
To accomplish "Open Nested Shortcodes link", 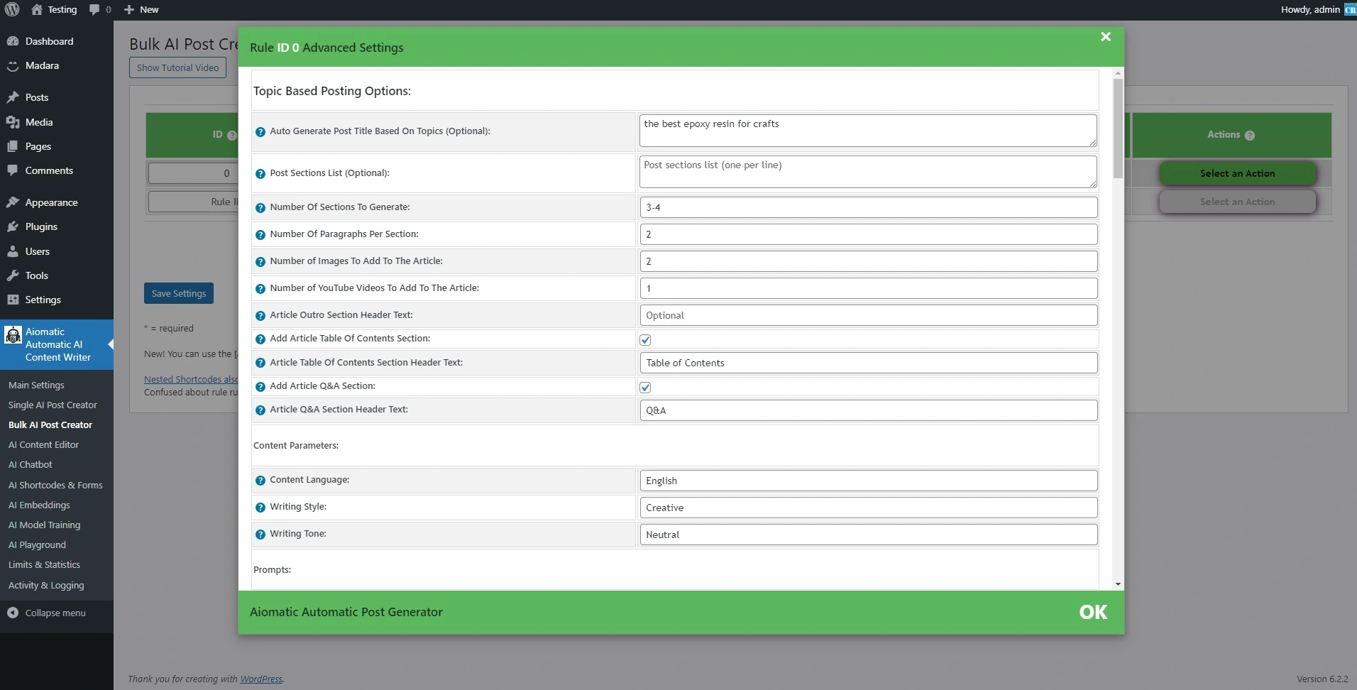I will pyautogui.click(x=191, y=379).
